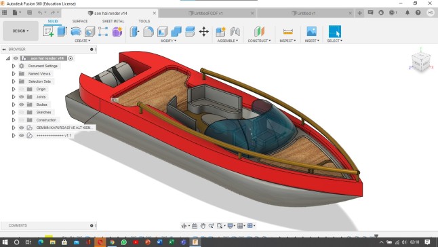Select the Press Pull tool
Screen dimensions: 438x247
point(134,31)
